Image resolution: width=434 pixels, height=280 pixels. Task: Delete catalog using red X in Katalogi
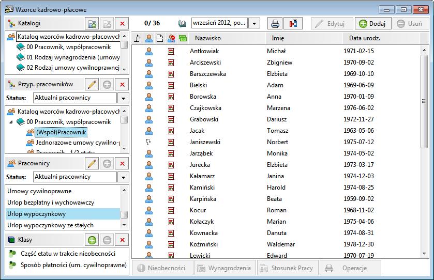click(122, 24)
